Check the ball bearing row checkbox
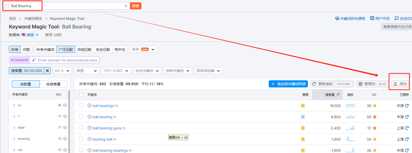Viewport: 412px width, 153px height. coord(82,116)
